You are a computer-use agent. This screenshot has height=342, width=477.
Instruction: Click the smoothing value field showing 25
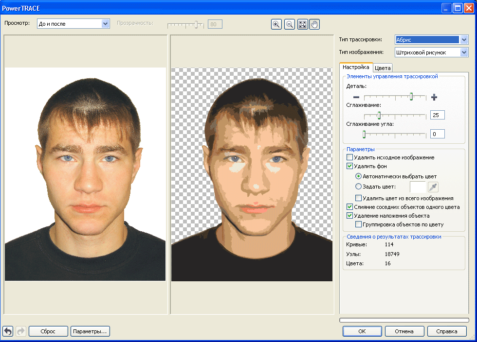(x=438, y=115)
